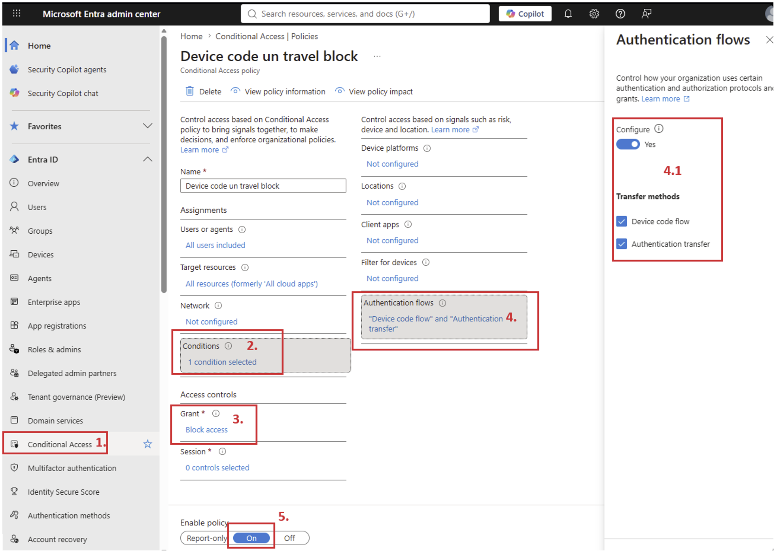Set Enable policy to Off

[x=289, y=538]
